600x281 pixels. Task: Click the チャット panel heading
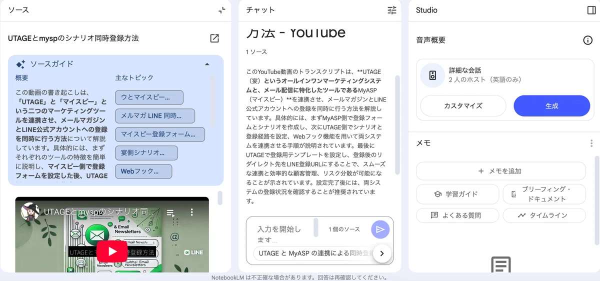pyautogui.click(x=260, y=10)
